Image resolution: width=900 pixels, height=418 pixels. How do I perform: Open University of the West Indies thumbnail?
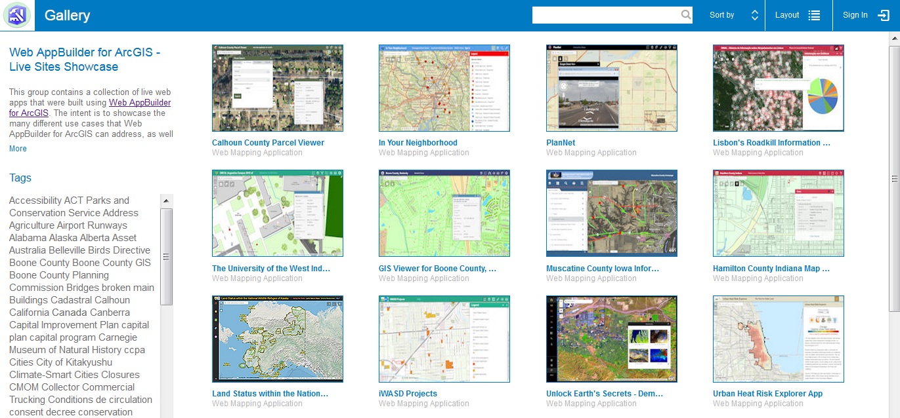tap(278, 214)
